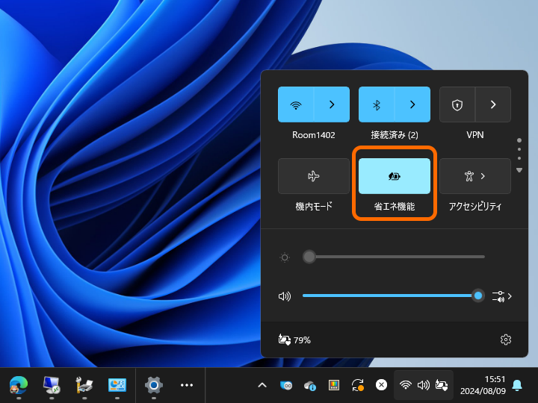Screen dimensions: 538x403
Task: Expand the Bluetooth devices list arrow
Action: [412, 104]
